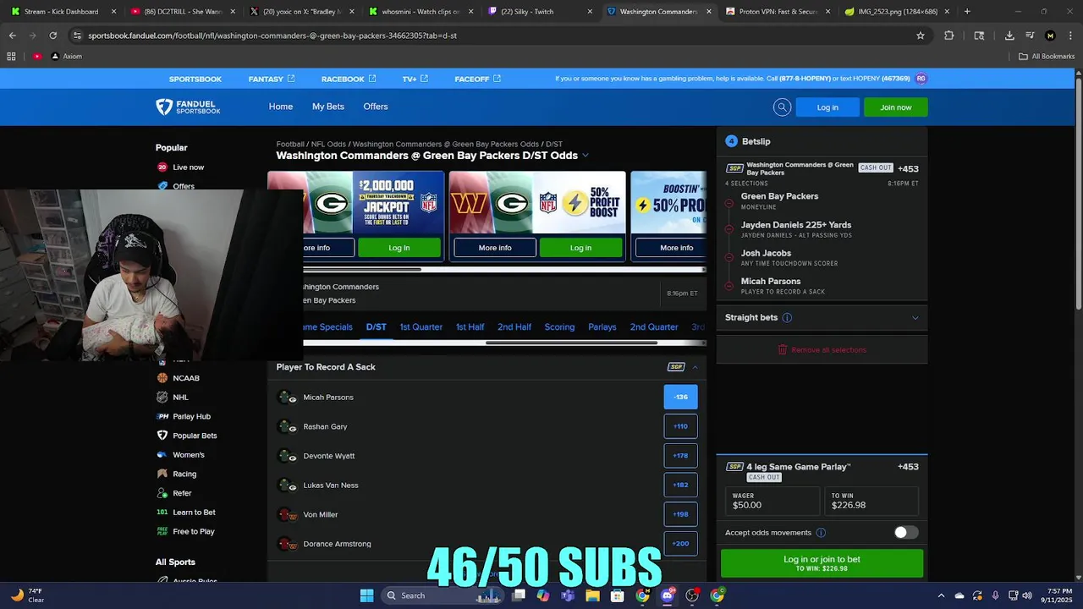
Task: Click Accept odds movements info icon
Action: (x=821, y=533)
